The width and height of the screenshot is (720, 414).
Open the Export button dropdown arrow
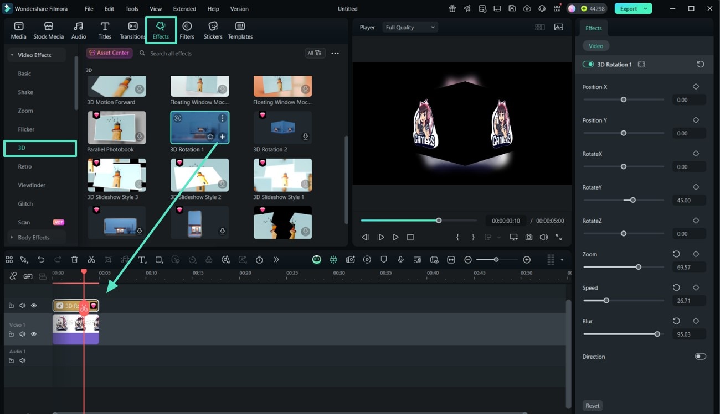(646, 9)
